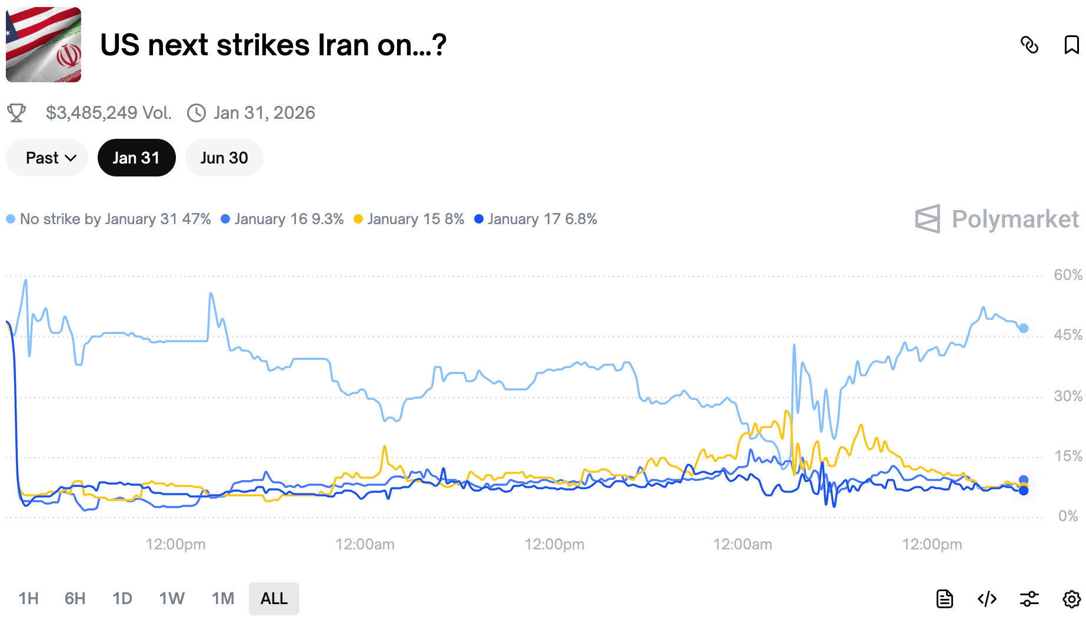The width and height of the screenshot is (1086, 620).
Task: Click the clock icon near date
Action: [x=196, y=112]
